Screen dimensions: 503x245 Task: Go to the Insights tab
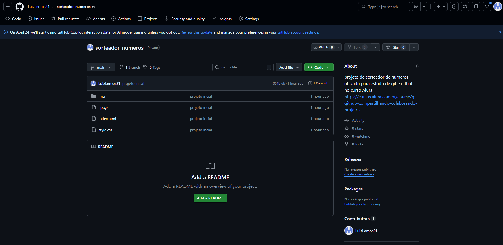(222, 19)
